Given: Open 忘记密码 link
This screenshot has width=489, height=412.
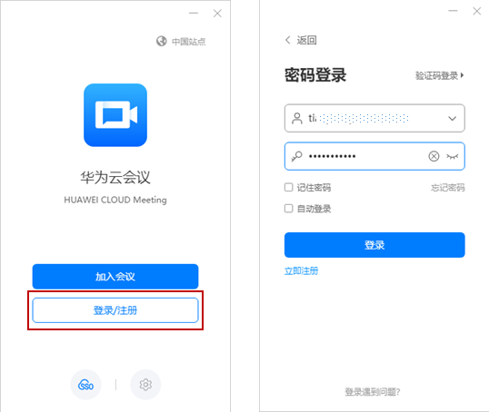Looking at the screenshot, I should pyautogui.click(x=448, y=188).
